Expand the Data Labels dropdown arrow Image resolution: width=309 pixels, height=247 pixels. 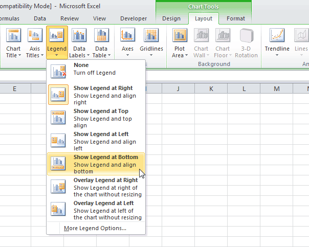pos(88,55)
